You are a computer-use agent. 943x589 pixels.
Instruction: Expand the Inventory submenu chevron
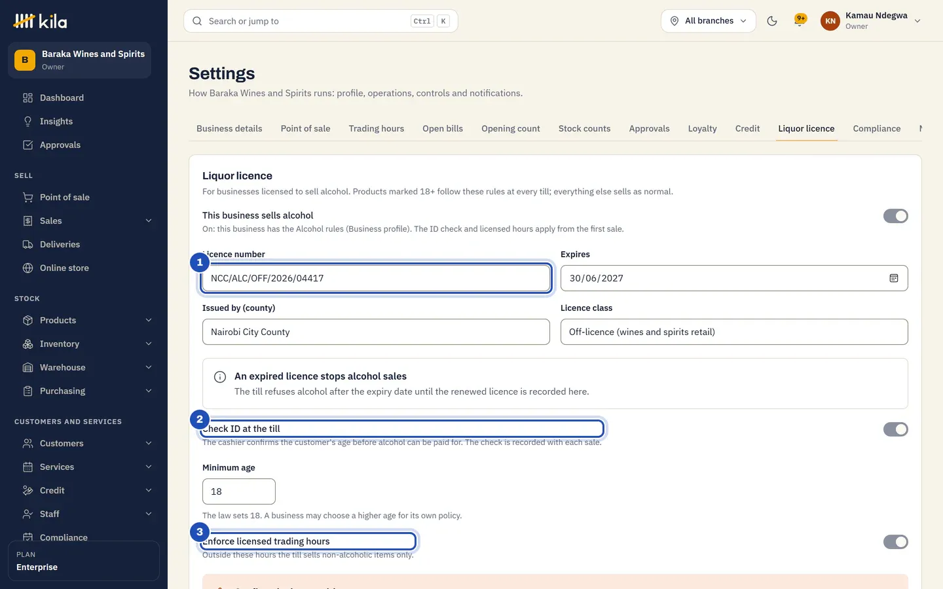pos(149,344)
